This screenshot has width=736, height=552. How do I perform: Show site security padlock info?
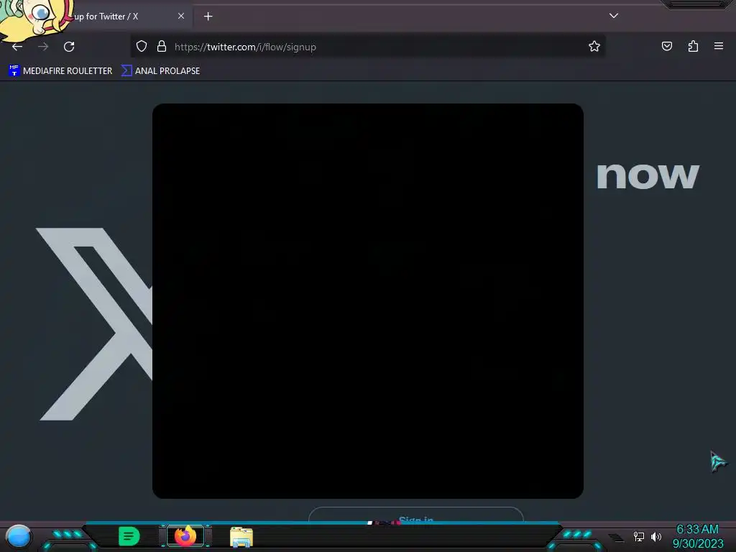coord(162,47)
